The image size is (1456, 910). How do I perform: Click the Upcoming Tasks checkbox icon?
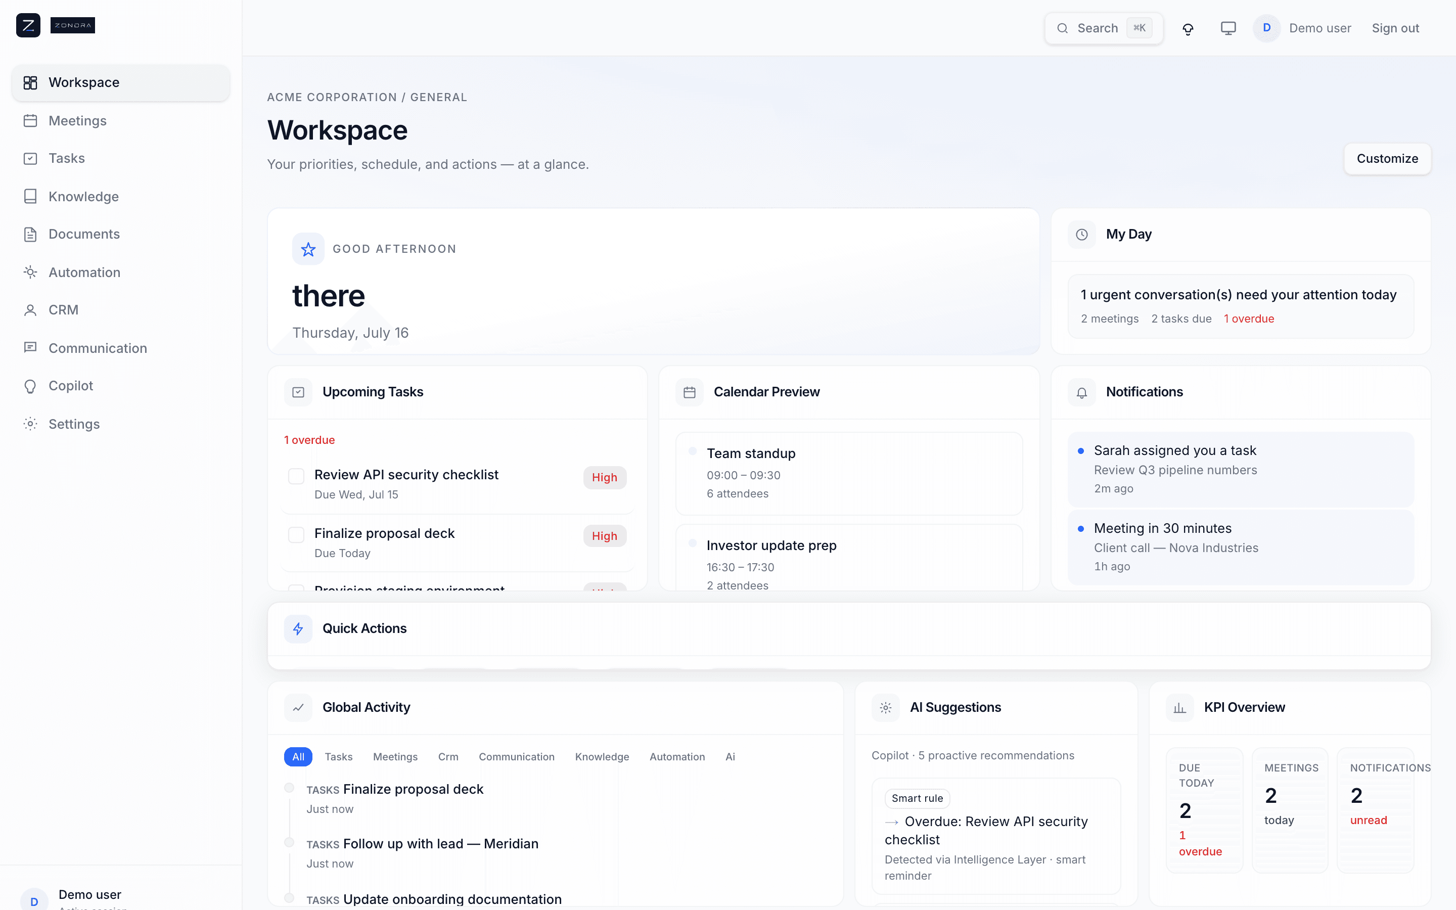(x=298, y=392)
